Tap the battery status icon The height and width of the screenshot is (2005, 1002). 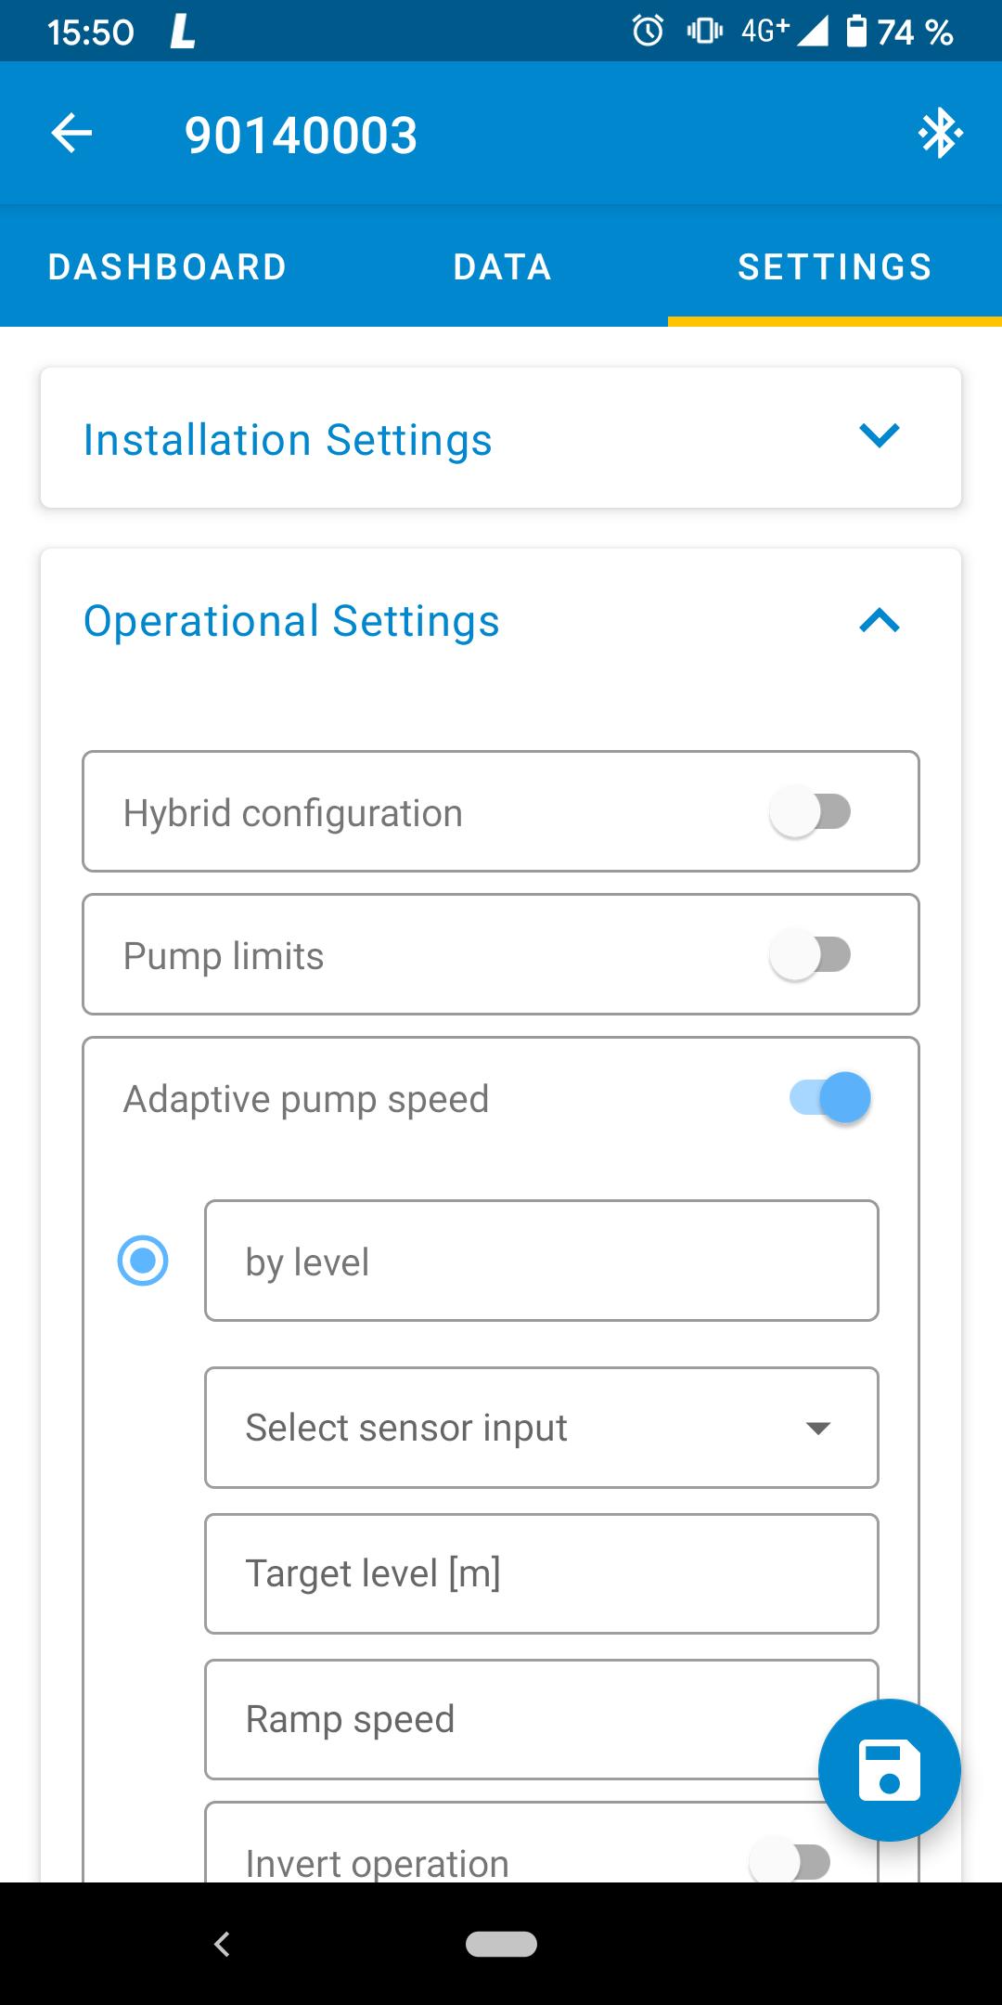pyautogui.click(x=857, y=32)
